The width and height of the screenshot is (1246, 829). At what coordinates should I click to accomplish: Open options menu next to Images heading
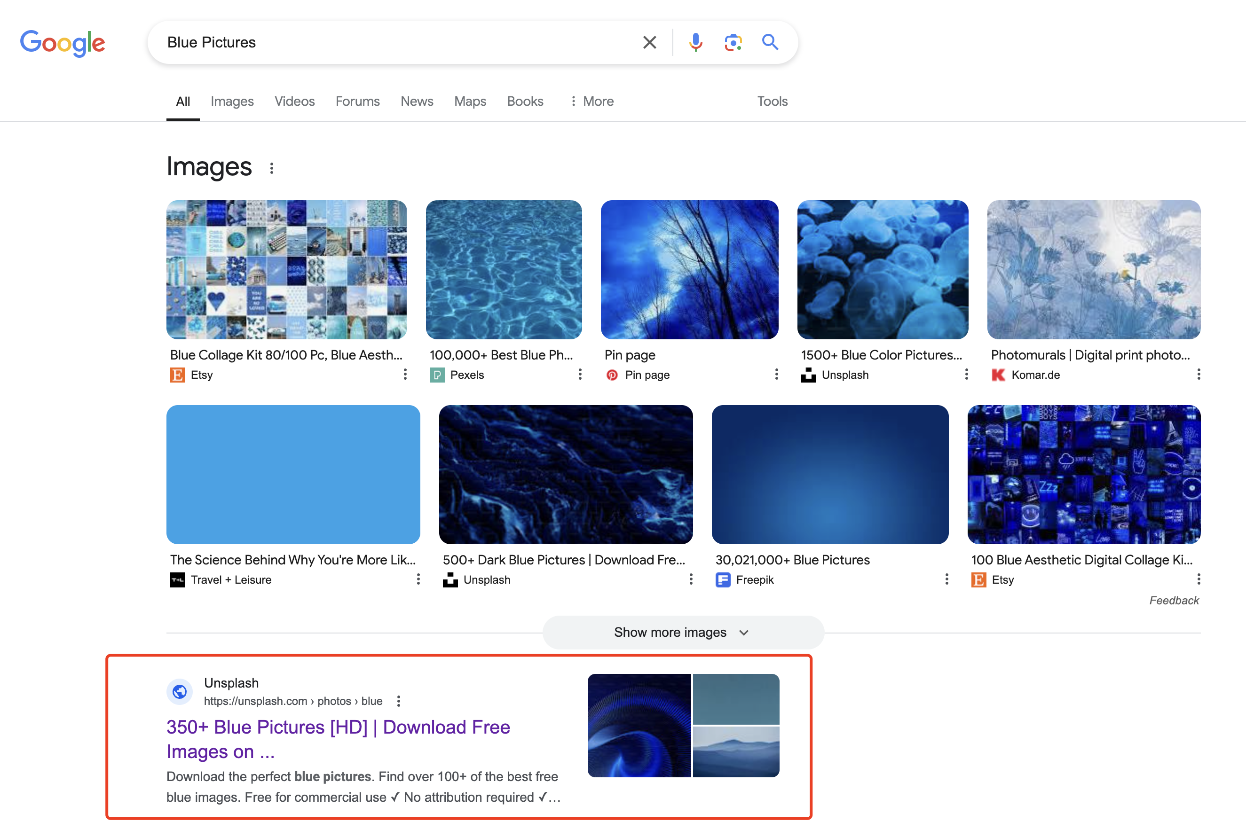pyautogui.click(x=271, y=168)
